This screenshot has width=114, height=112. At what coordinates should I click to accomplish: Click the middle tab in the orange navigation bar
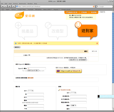tap(84, 12)
